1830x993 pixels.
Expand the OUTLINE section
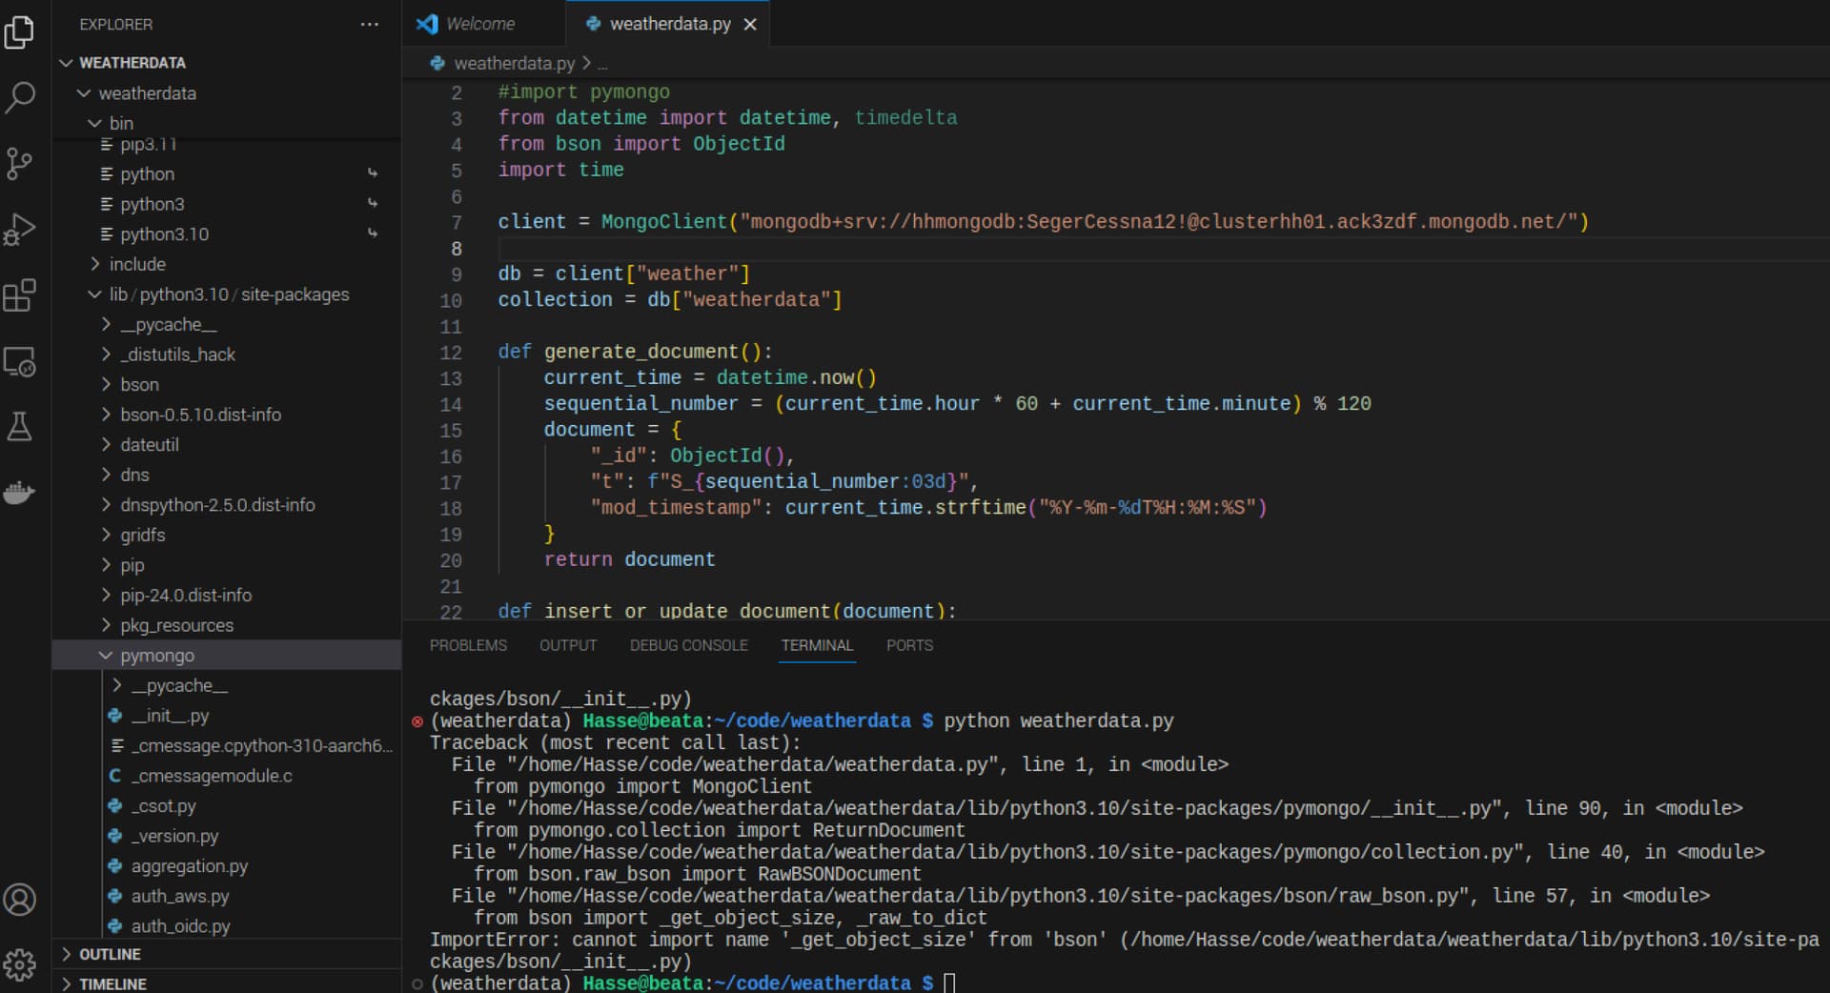[109, 954]
